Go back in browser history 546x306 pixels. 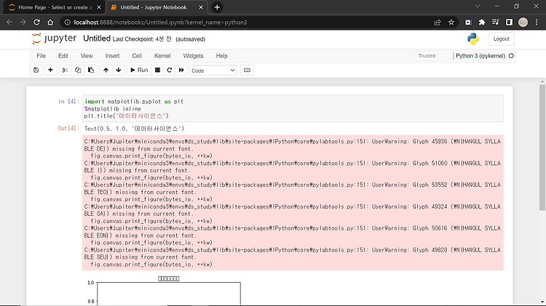(x=9, y=23)
